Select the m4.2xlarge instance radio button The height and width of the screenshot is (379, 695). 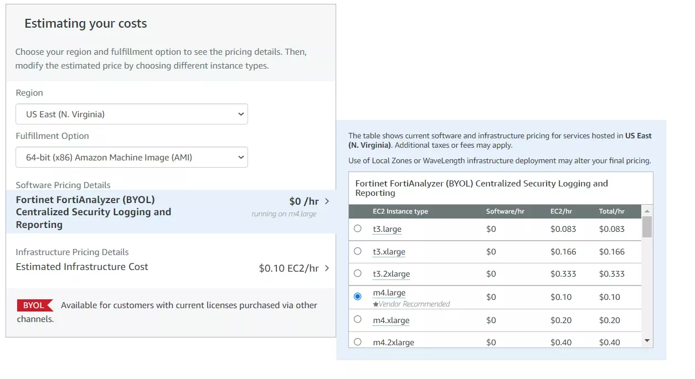[x=357, y=342]
